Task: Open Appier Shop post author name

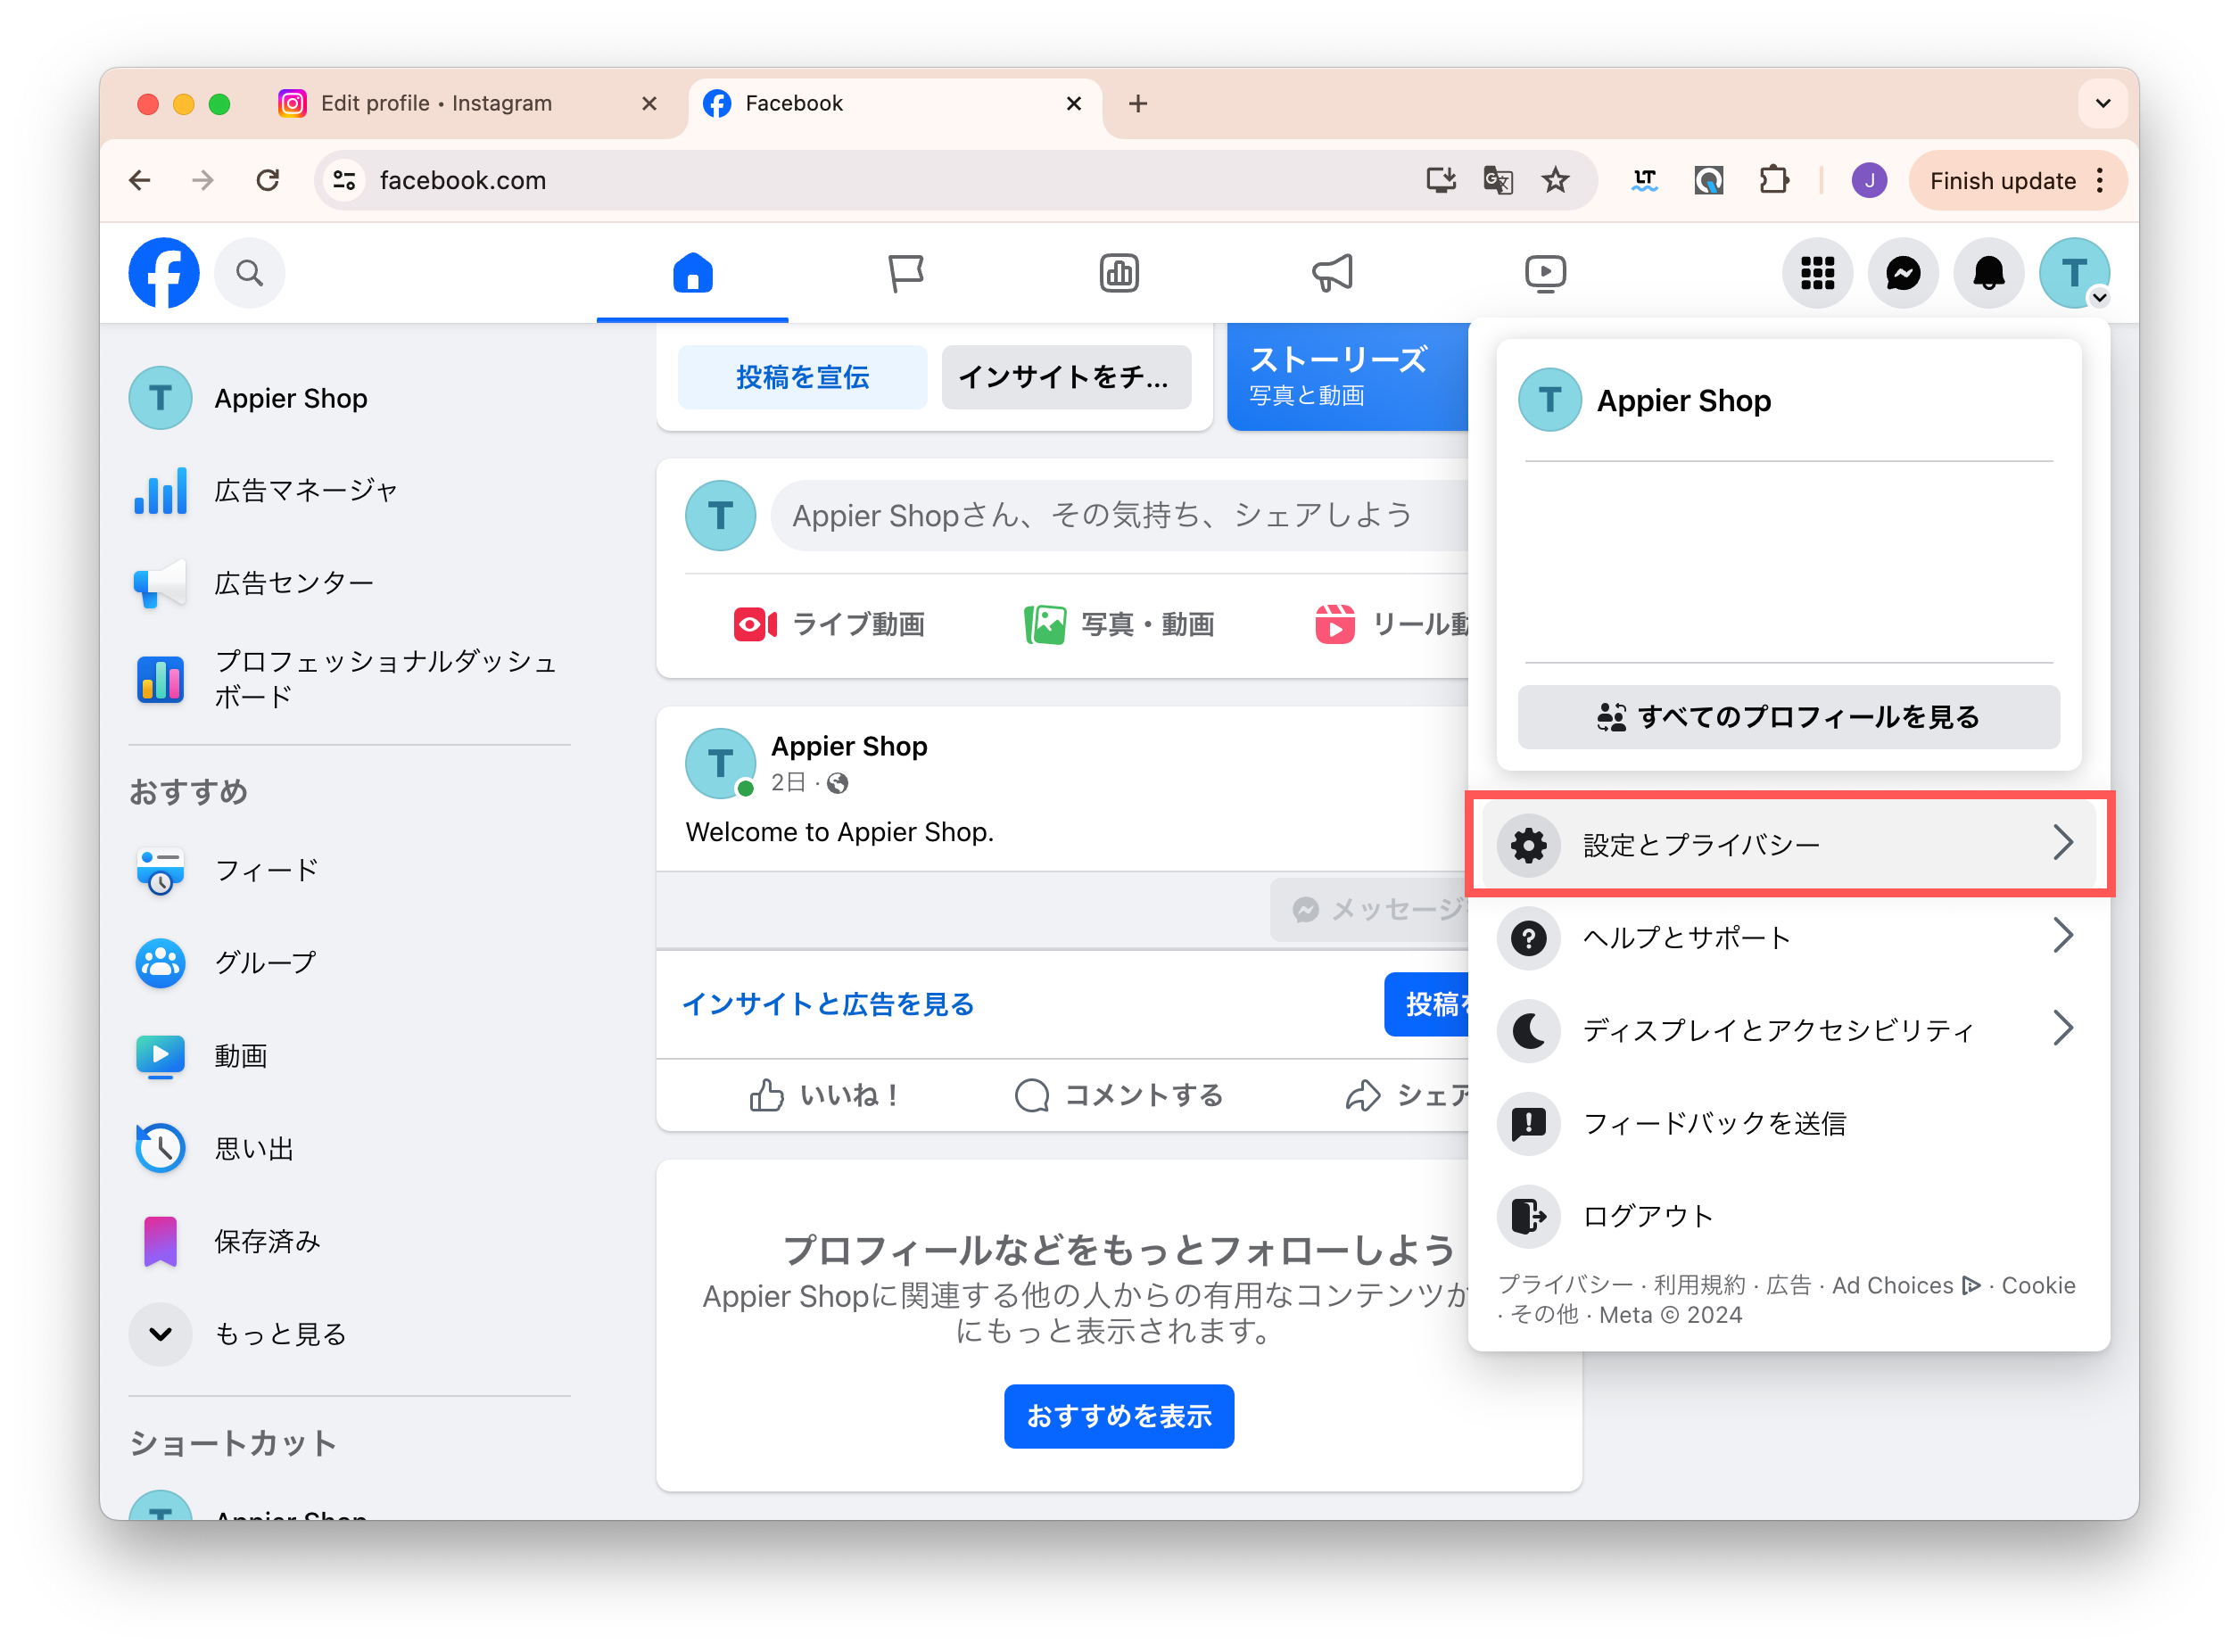Action: tap(849, 747)
